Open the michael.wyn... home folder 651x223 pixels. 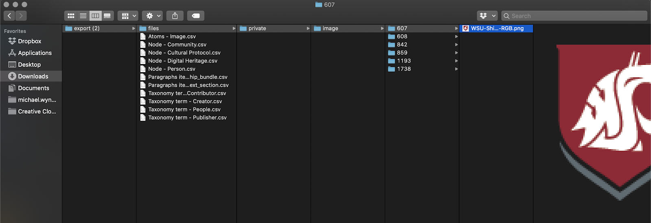click(31, 100)
